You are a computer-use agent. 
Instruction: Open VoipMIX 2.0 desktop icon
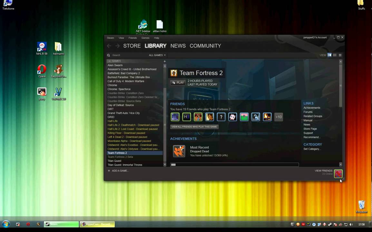pyautogui.click(x=59, y=94)
